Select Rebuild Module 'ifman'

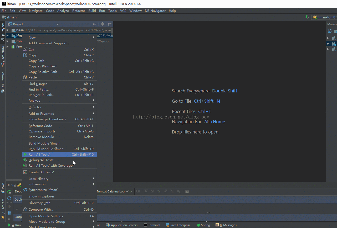point(59,149)
